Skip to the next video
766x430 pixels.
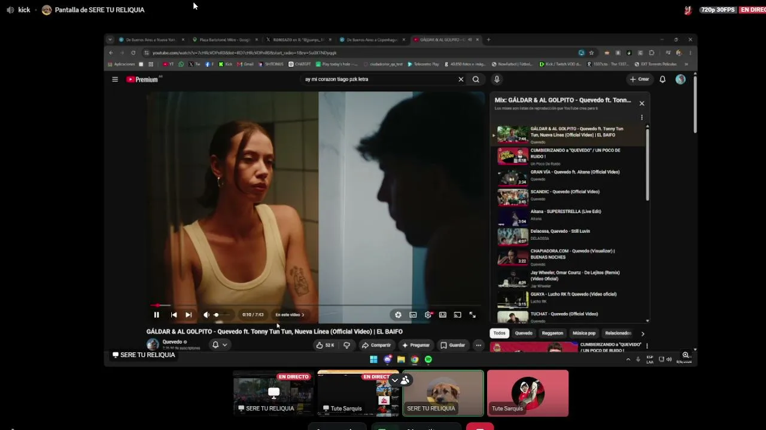[189, 315]
